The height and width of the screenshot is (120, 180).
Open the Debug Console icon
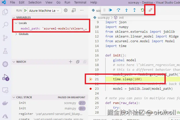[74, 10]
